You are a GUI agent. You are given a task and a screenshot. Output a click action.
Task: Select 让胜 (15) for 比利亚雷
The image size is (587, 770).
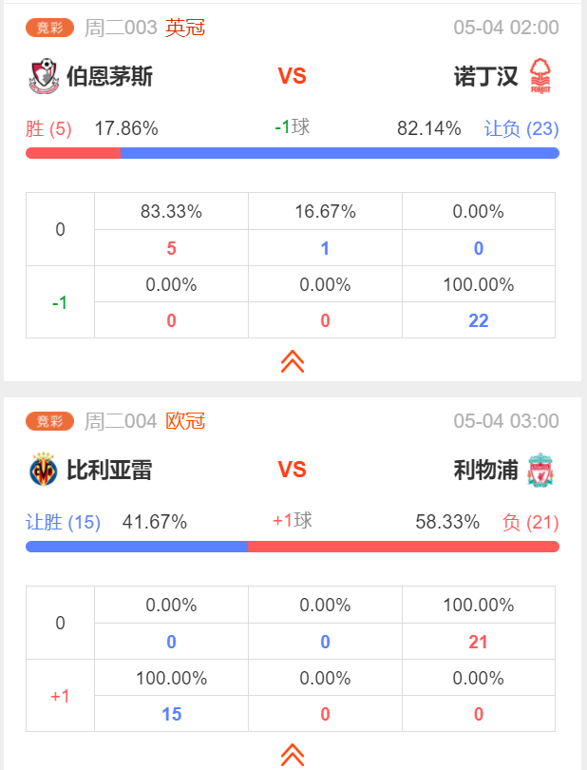point(63,522)
